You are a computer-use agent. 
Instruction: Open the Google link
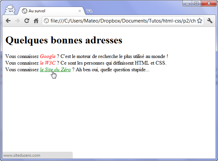[x=48, y=56]
